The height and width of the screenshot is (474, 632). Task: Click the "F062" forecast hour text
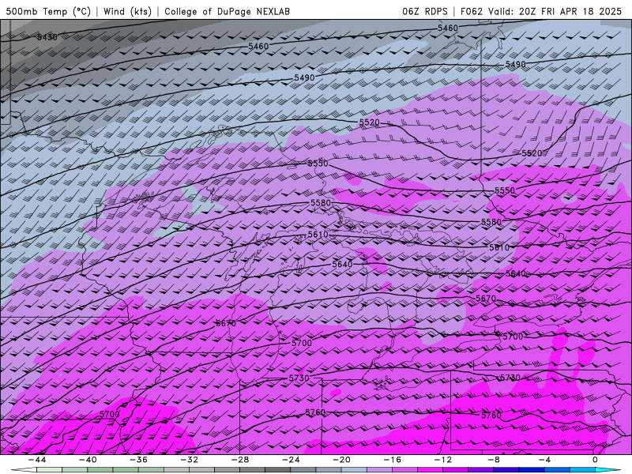point(471,11)
